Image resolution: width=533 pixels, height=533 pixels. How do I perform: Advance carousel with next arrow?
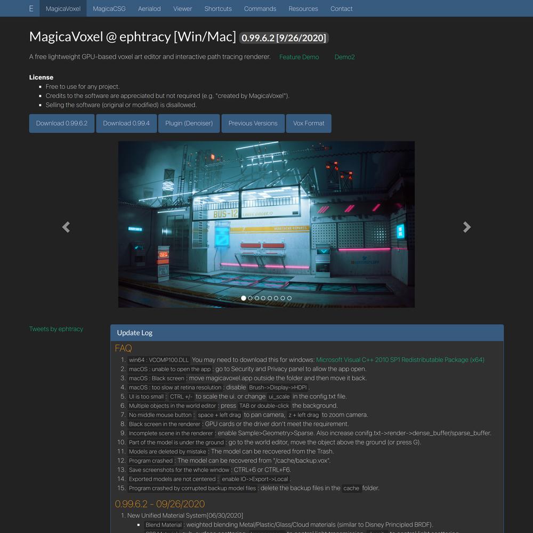(467, 227)
